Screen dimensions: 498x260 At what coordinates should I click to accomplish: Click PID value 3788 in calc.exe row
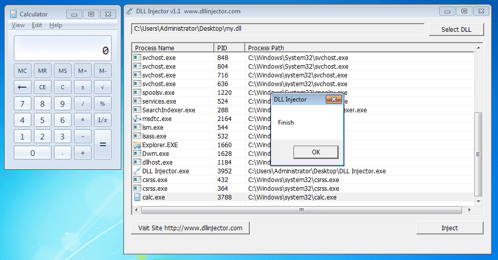pyautogui.click(x=225, y=197)
